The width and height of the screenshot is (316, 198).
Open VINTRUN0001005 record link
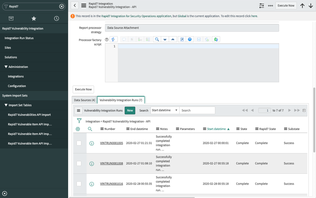(111, 143)
